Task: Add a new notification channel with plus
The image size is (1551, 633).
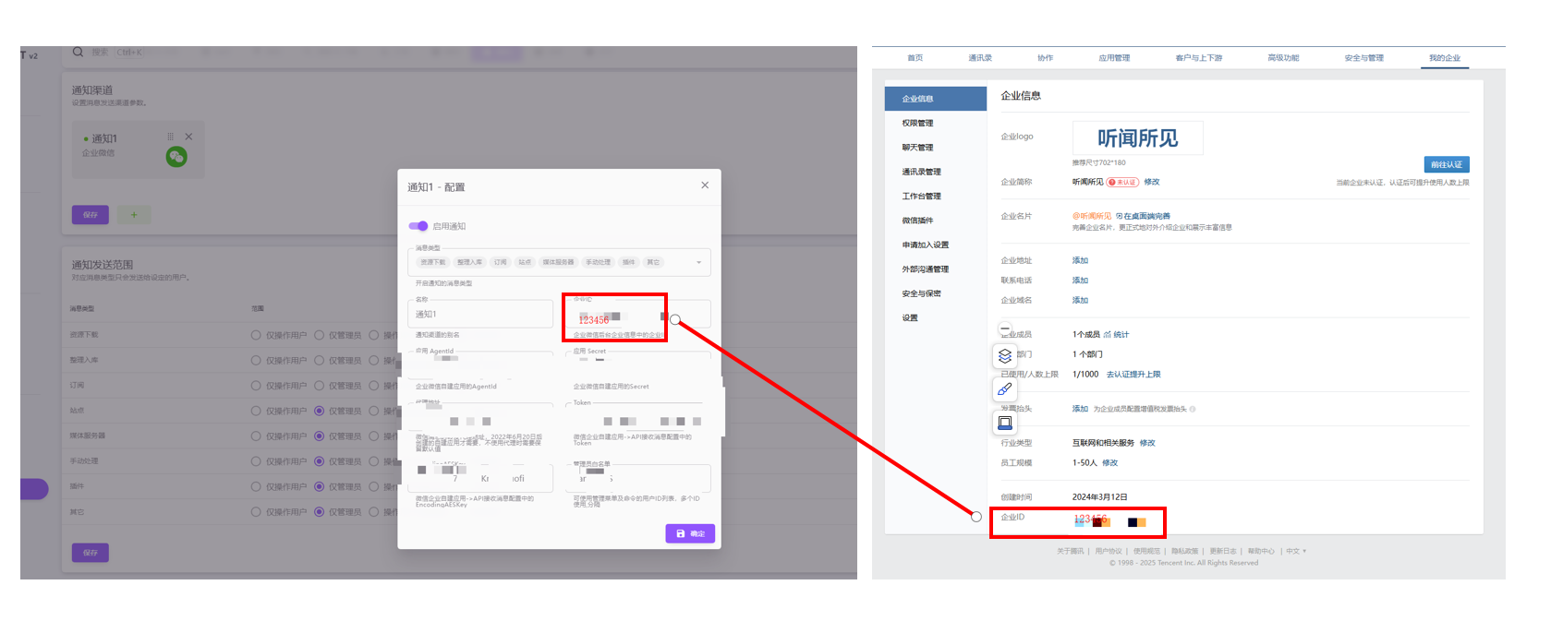Action: 134,215
